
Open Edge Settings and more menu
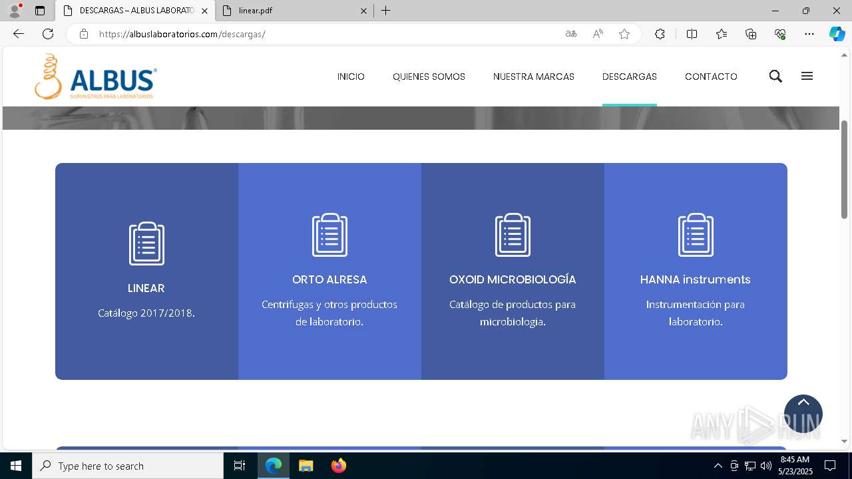pos(809,34)
